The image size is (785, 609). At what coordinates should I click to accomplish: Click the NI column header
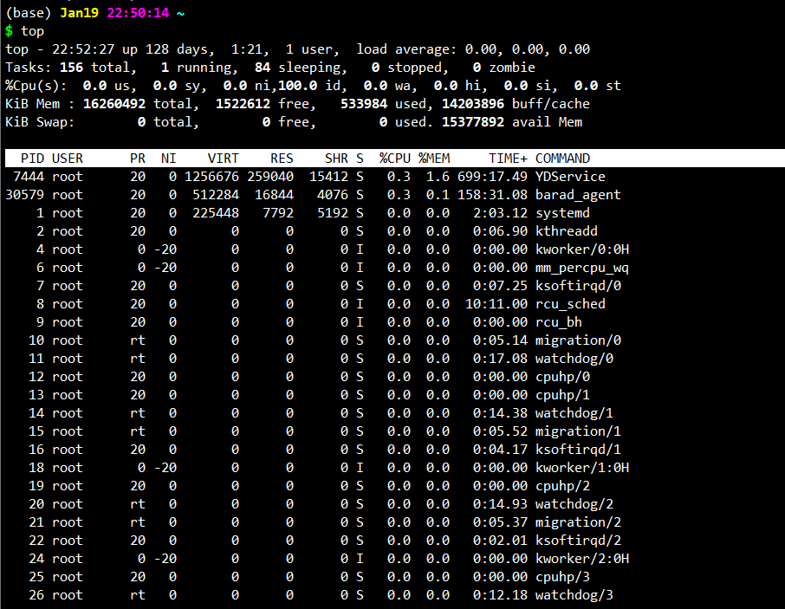click(169, 159)
